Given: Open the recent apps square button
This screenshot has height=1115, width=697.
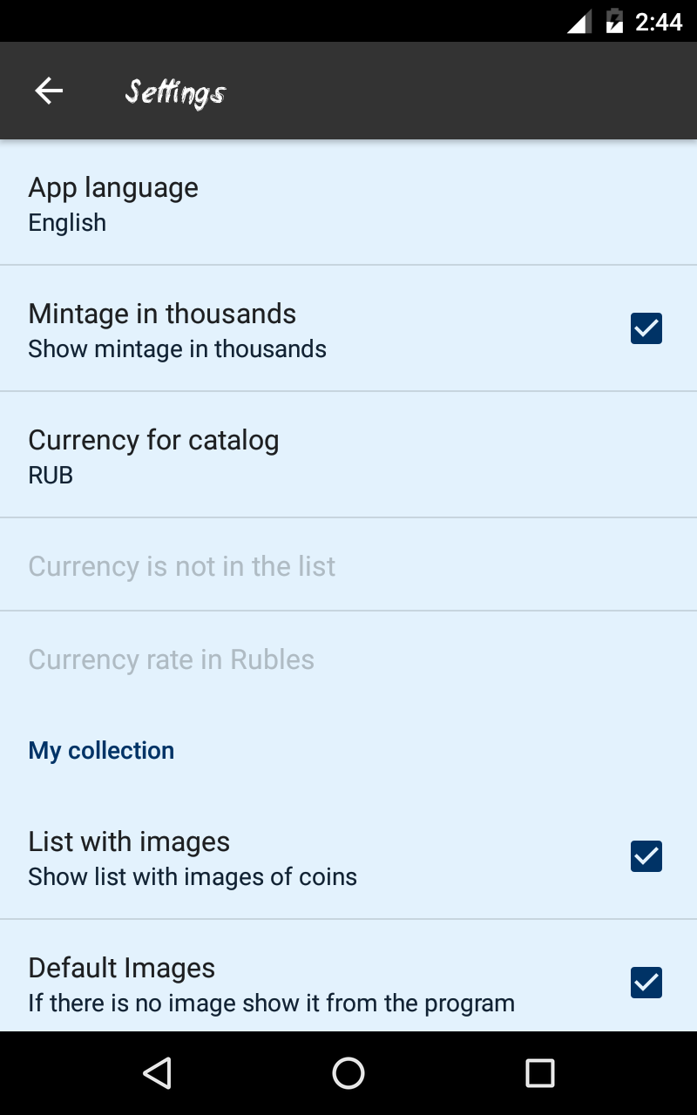Looking at the screenshot, I should click(539, 1073).
